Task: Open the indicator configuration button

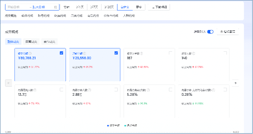Action: (x=228, y=32)
